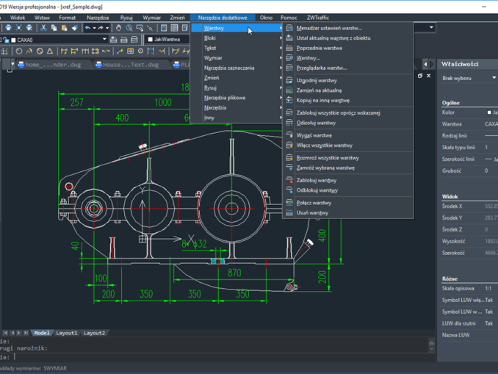The image size is (498, 374).
Task: Switch to the House...Text.dwg document tab
Action: [131, 65]
